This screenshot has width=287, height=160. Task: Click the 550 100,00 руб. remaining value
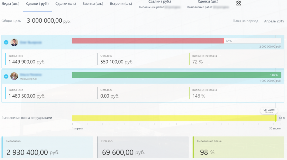[117, 62]
